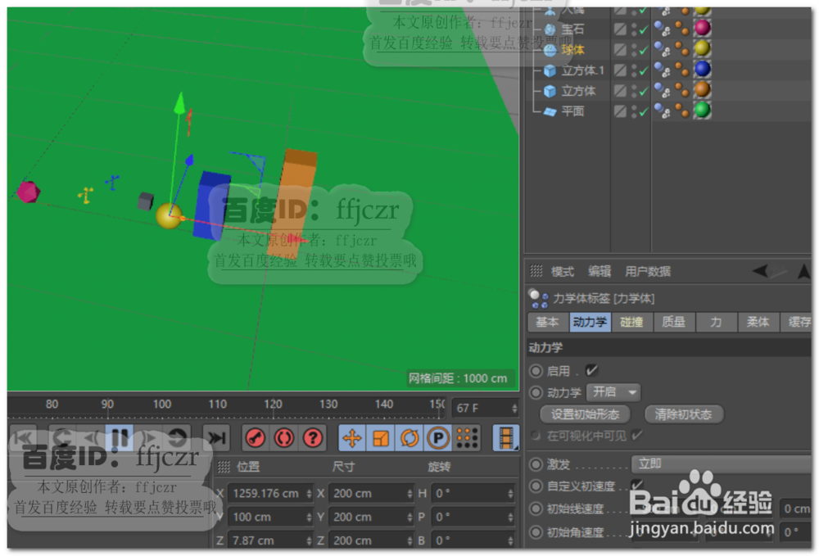The height and width of the screenshot is (556, 819).
Task: Select the orange collider tag on 平面
Action: [681, 111]
